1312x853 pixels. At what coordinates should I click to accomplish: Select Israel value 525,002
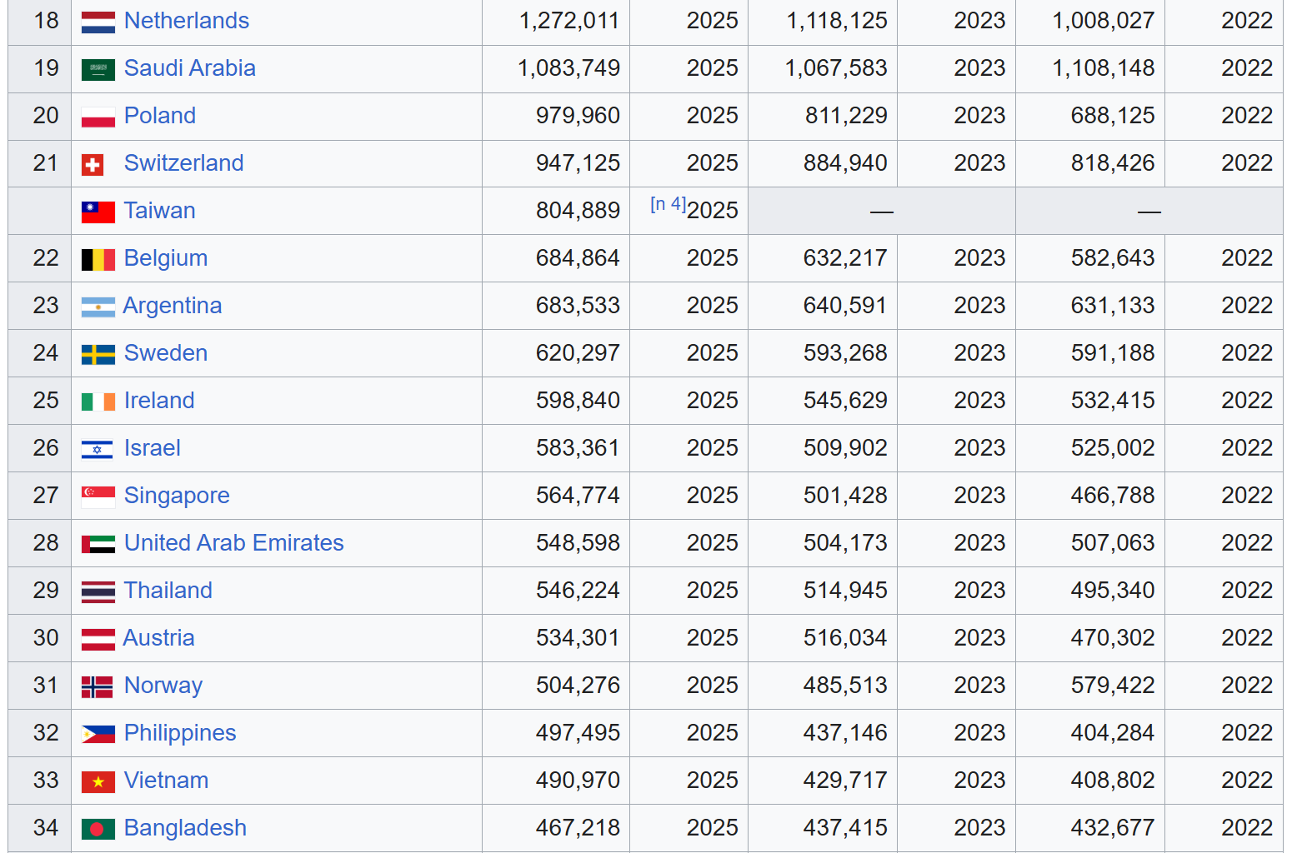pos(1113,448)
